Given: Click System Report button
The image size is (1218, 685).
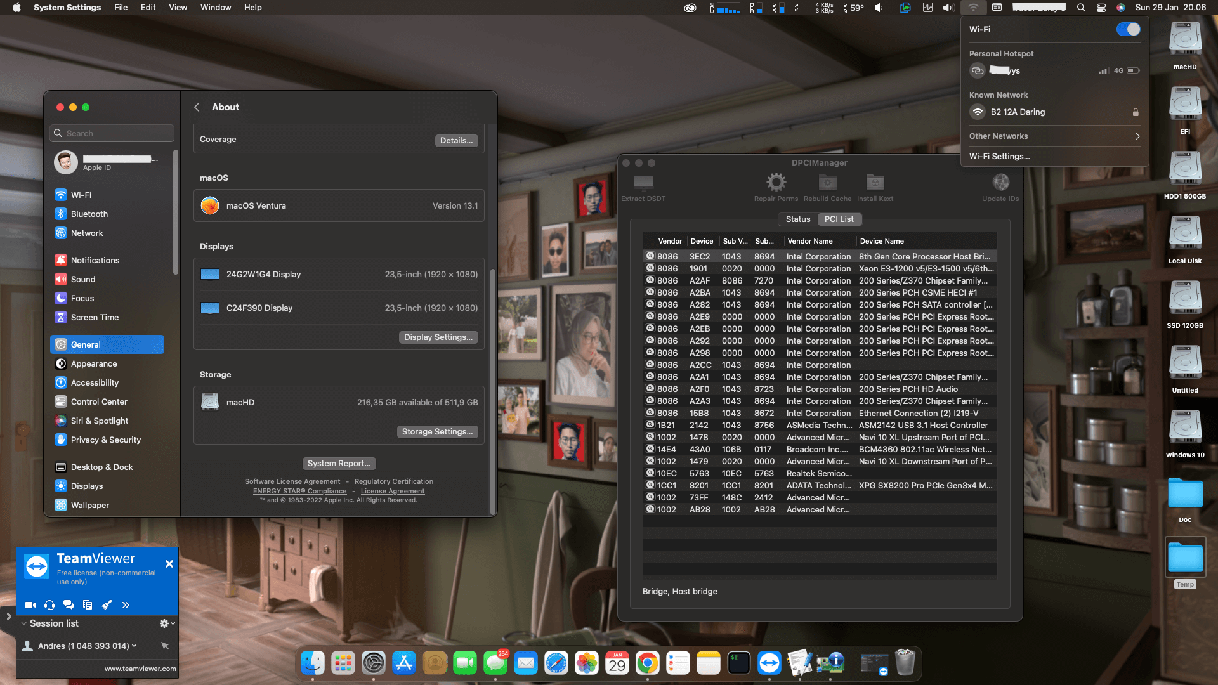Looking at the screenshot, I should coord(339,464).
